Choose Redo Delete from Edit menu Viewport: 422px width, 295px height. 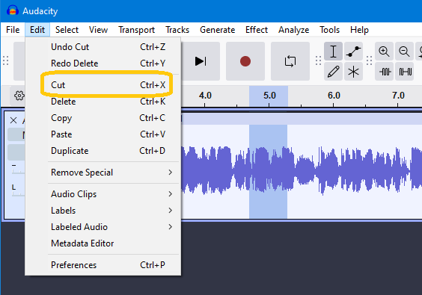(x=103, y=63)
